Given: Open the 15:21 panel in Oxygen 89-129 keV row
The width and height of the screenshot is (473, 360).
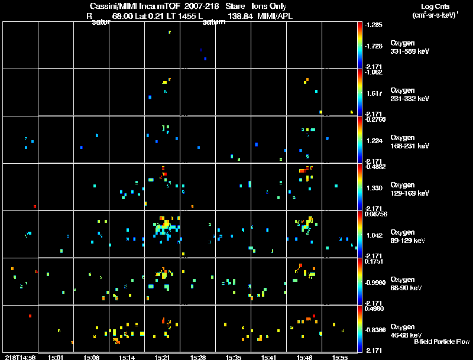Looking at the screenshot, I should [162, 234].
